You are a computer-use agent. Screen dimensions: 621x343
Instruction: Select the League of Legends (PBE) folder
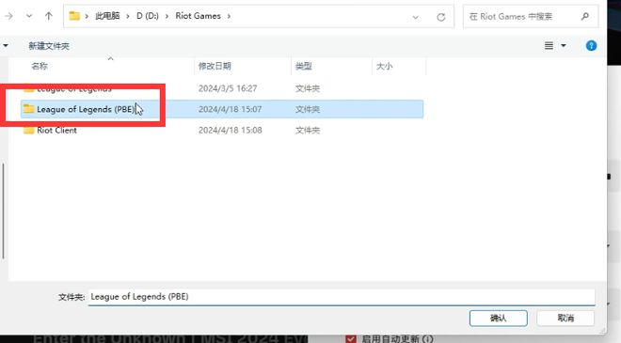pyautogui.click(x=222, y=109)
